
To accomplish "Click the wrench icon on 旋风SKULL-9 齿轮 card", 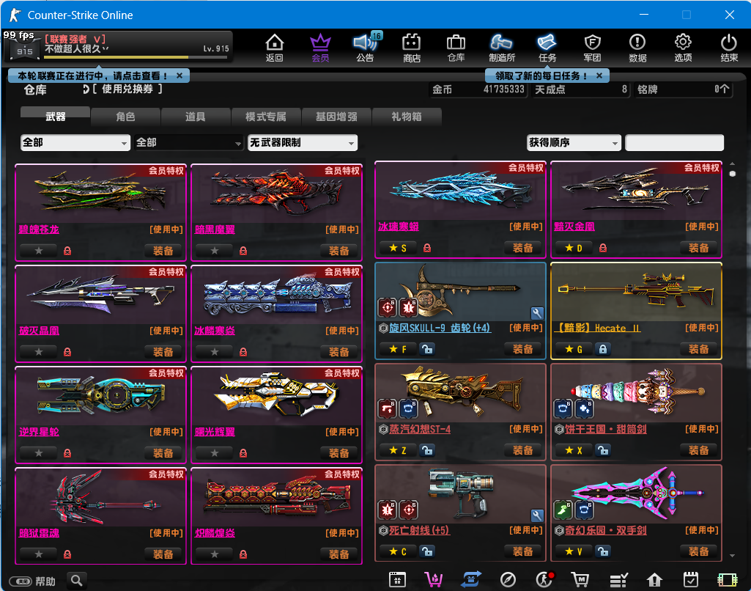I will (x=537, y=314).
